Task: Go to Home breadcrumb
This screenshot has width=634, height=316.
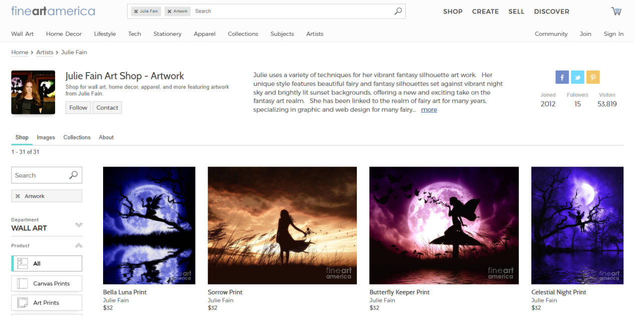Action: click(x=20, y=52)
